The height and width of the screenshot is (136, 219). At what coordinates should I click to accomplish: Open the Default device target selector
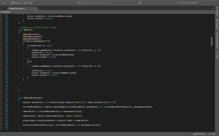click(28, 3)
